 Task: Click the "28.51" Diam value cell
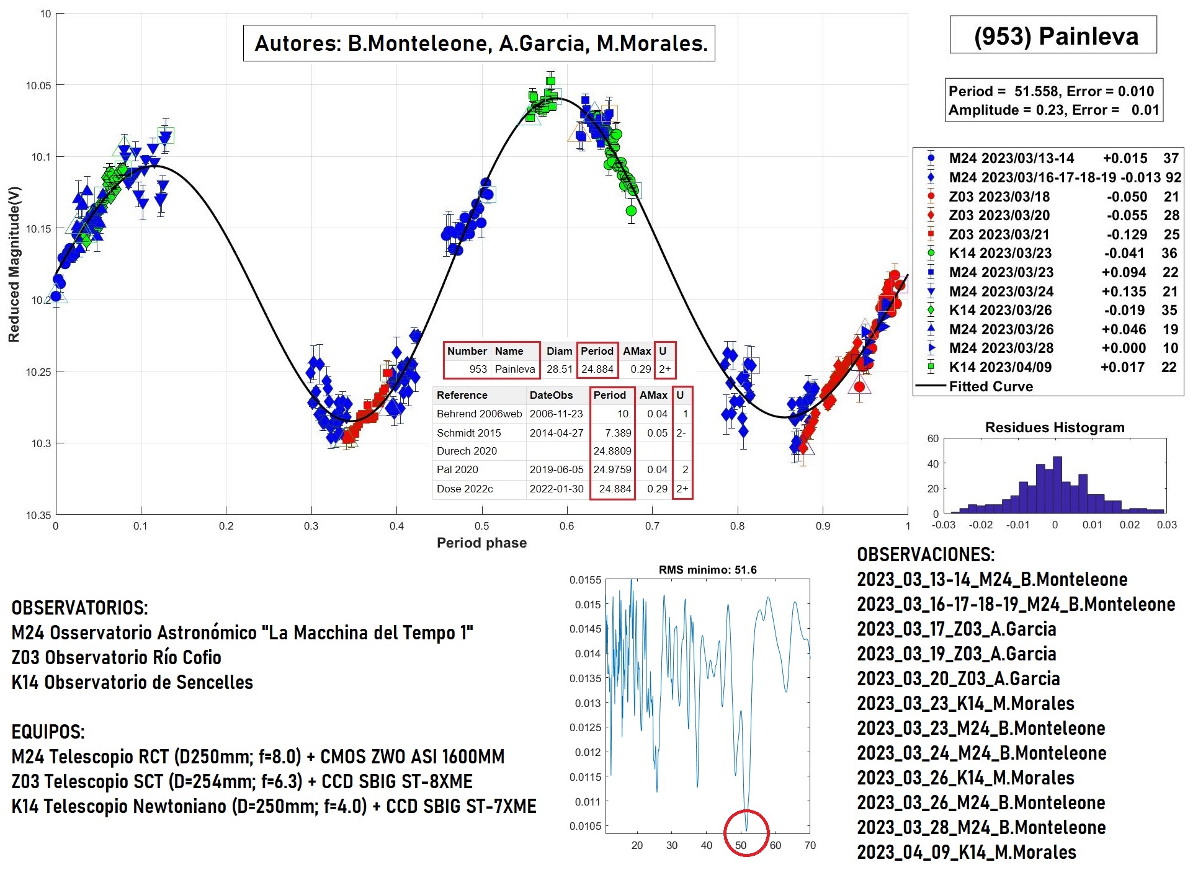coord(559,369)
